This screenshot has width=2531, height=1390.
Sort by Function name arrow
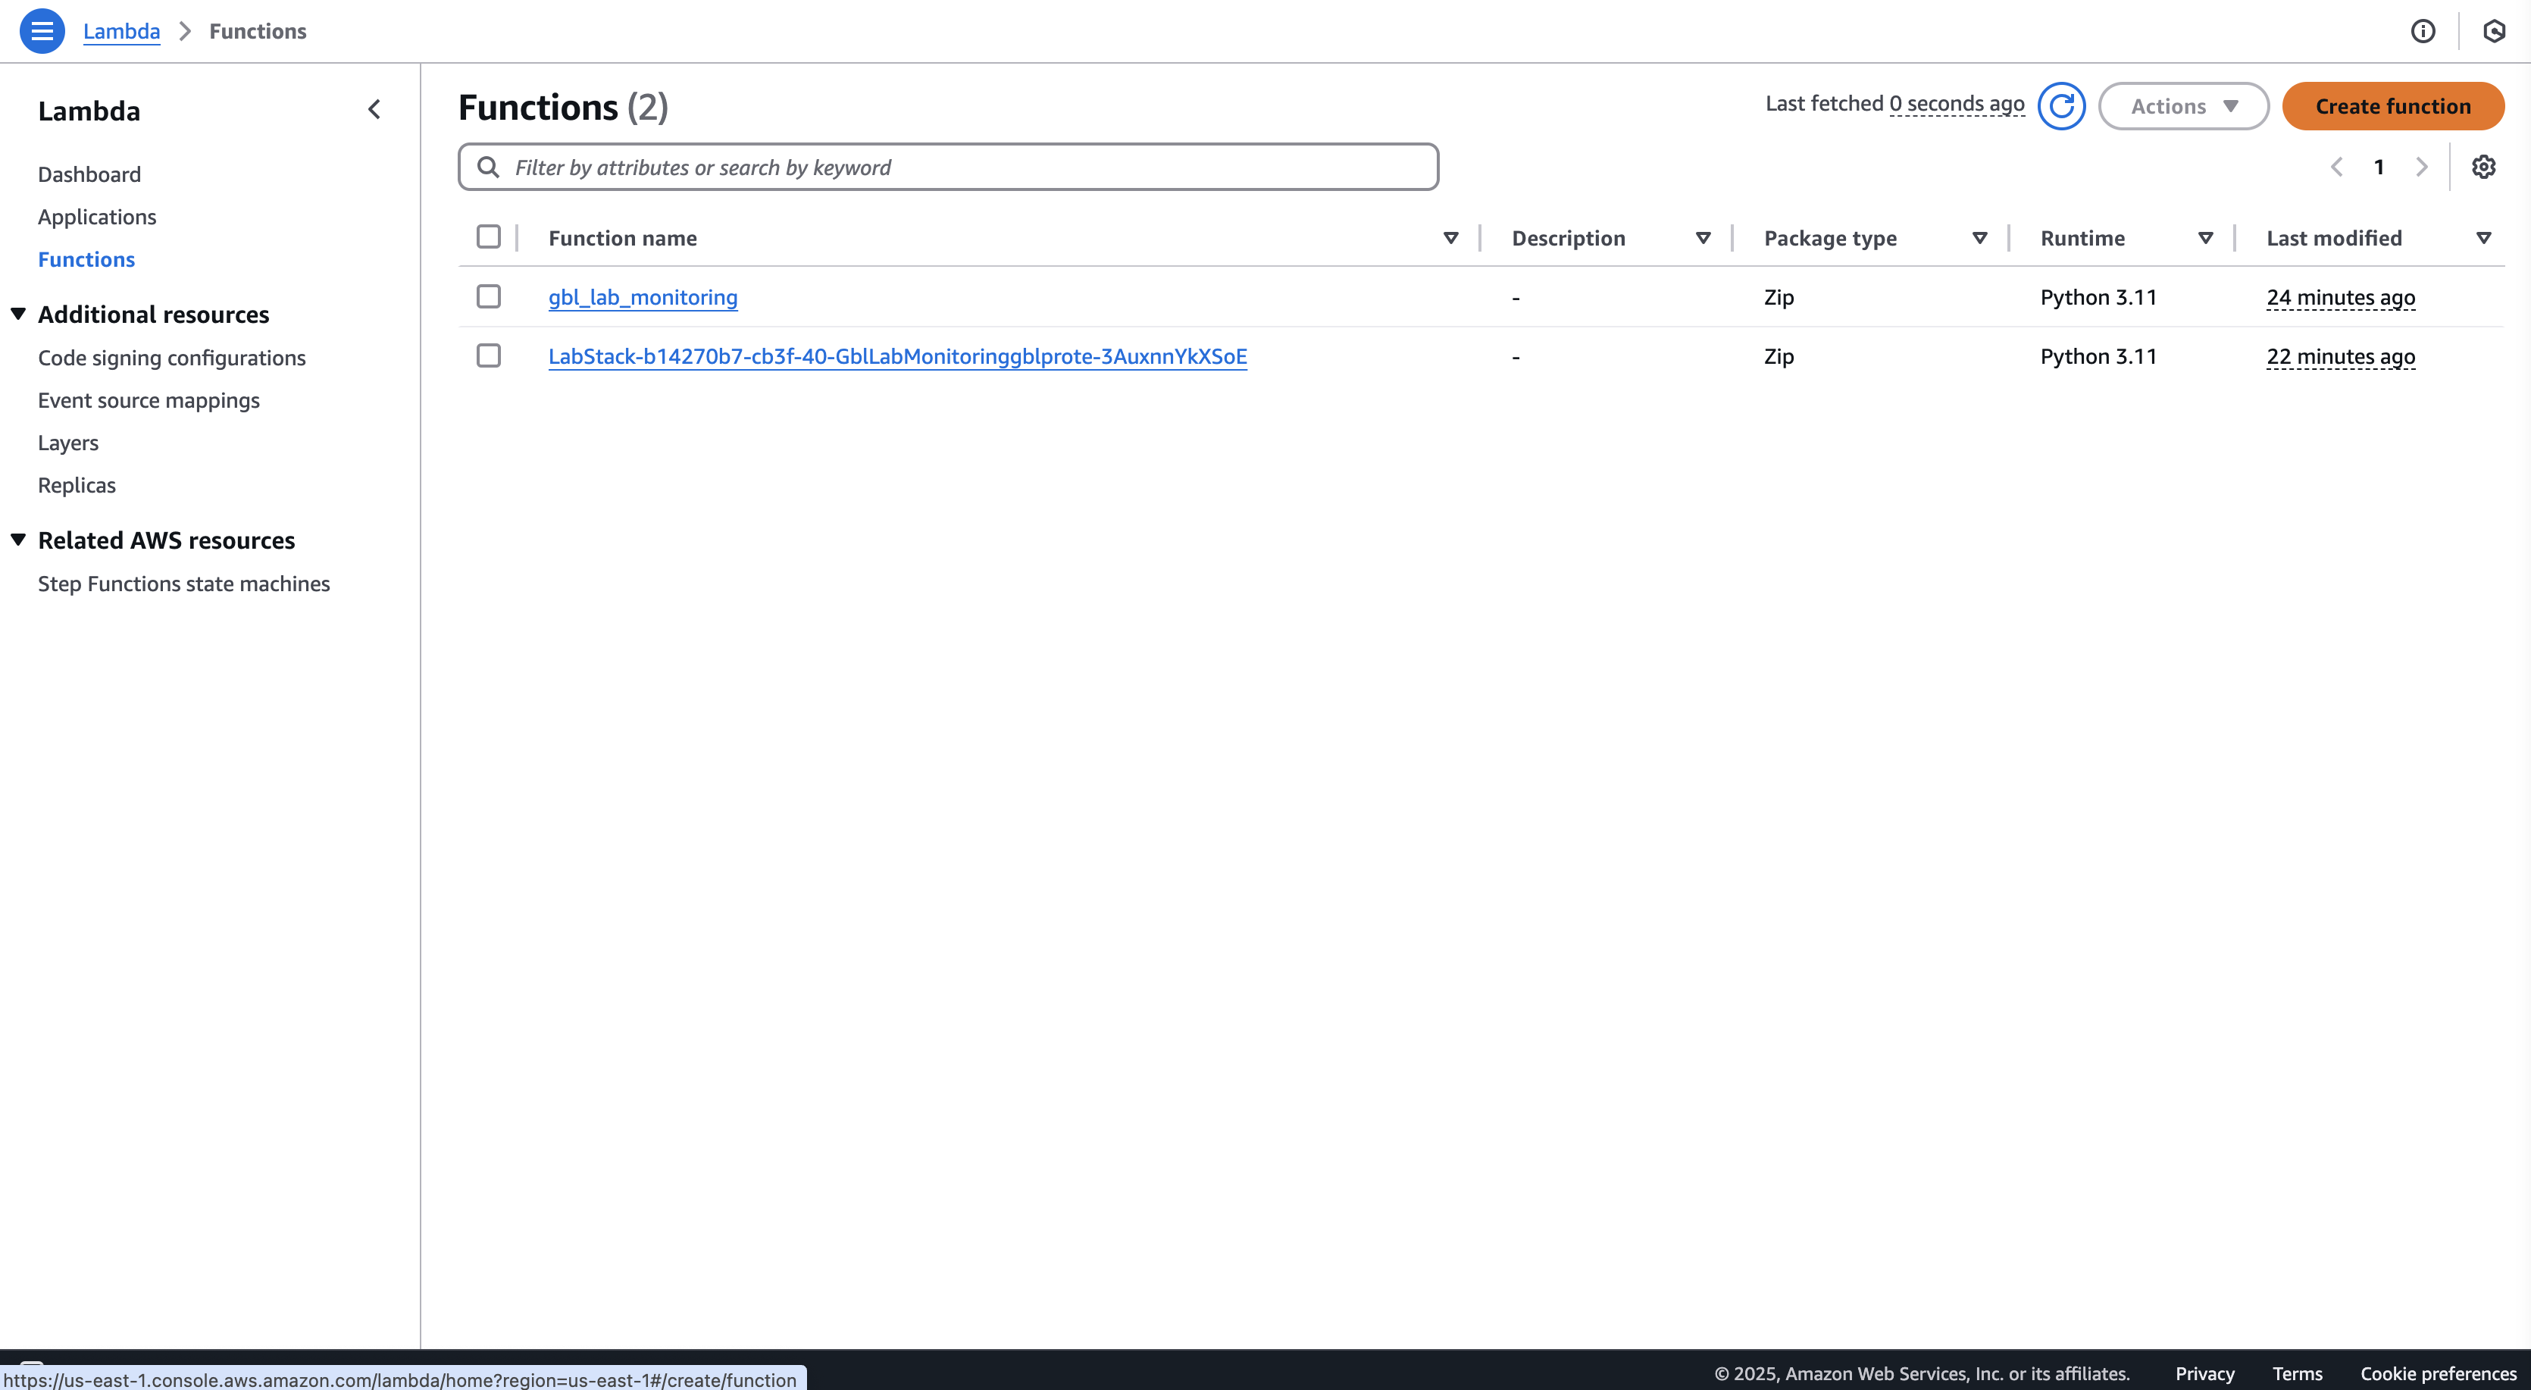[1451, 238]
